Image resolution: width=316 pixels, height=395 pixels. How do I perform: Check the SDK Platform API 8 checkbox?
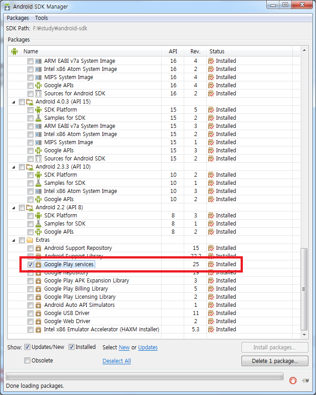coord(30,216)
